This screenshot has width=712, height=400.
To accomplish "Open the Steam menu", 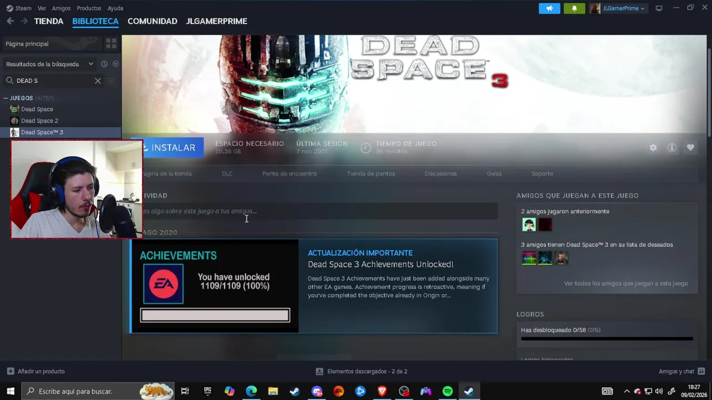I will [23, 8].
